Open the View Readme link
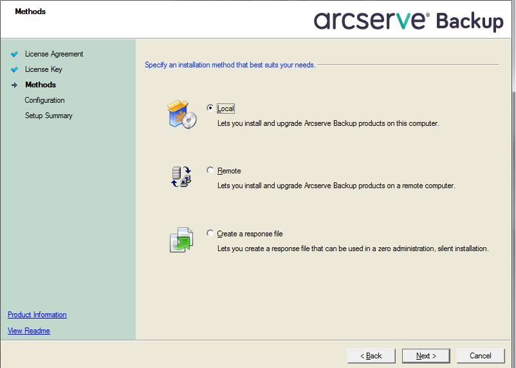The height and width of the screenshot is (368, 516). click(x=28, y=331)
